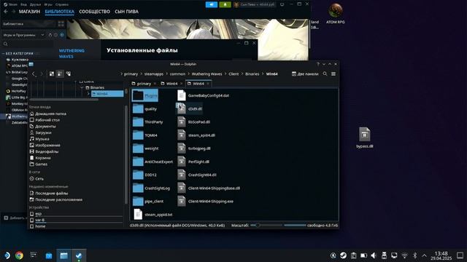Viewport: 467px width, 262px height.
Task: Click Wuthering Waves in breadcrumb path
Action: 207,74
